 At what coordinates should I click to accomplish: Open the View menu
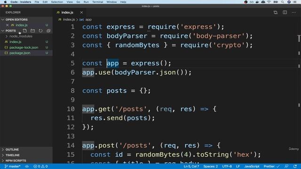pos(70,2)
